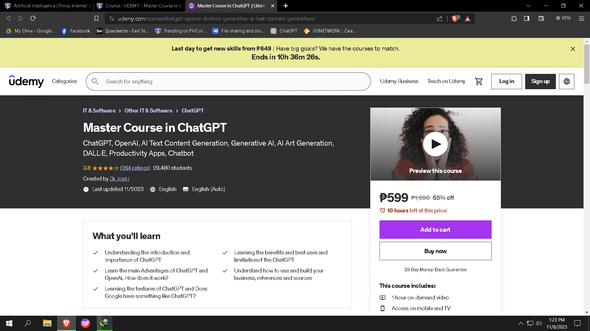Bookmark this page
The width and height of the screenshot is (590, 331).
pyautogui.click(x=96, y=19)
